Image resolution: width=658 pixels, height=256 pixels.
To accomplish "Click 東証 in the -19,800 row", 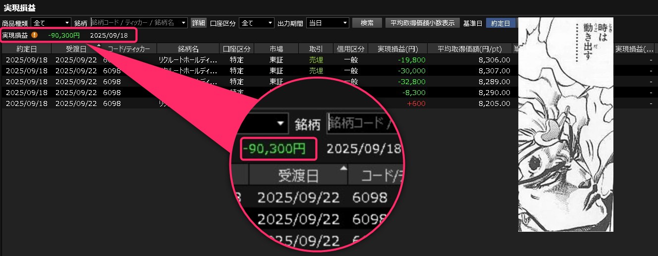I will click(x=276, y=59).
